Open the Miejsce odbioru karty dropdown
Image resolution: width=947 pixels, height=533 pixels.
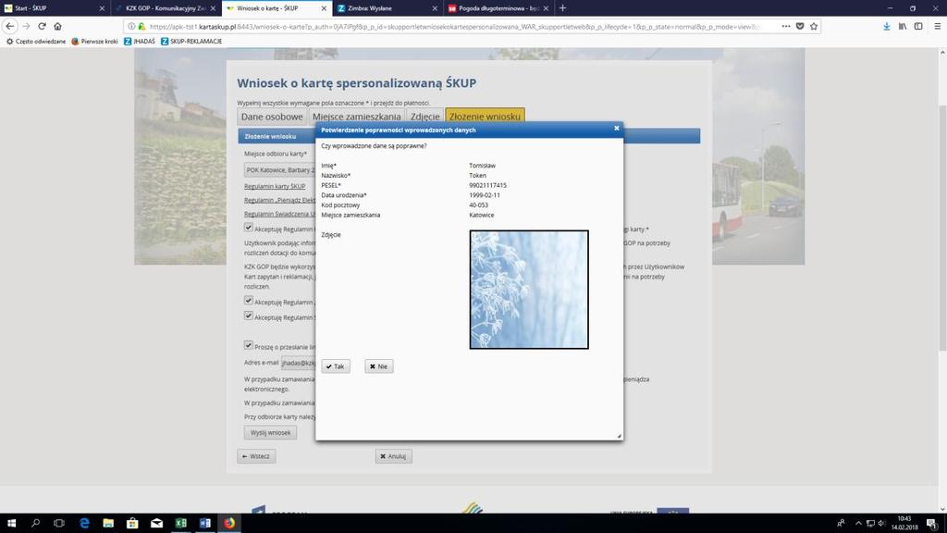(x=279, y=170)
